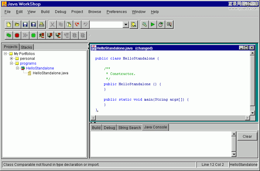Image resolution: width=260 pixels, height=171 pixels.
Task: Open the Debug menu
Action: point(60,12)
